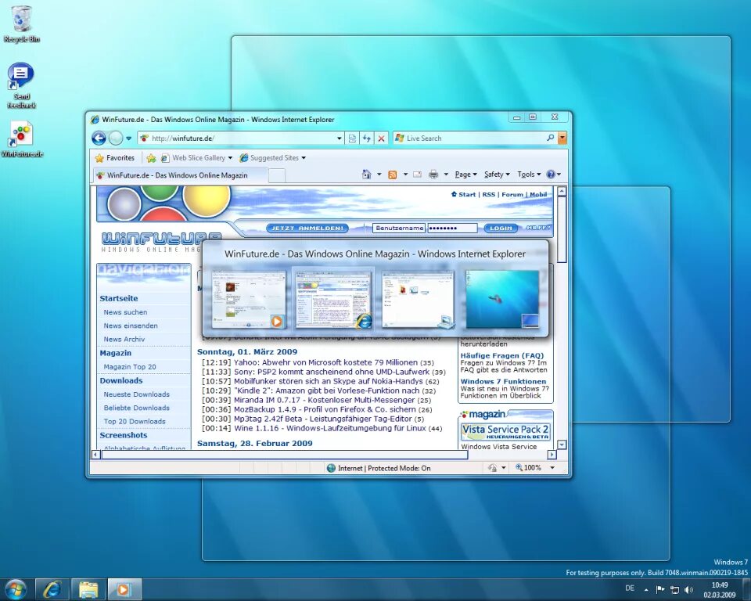
Task: Click the blank New Tab button
Action: click(x=277, y=176)
